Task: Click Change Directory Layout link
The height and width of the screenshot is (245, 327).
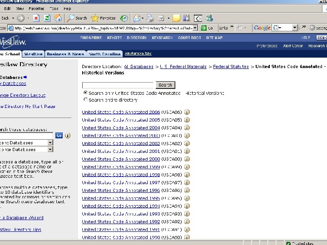Action: click(x=23, y=95)
